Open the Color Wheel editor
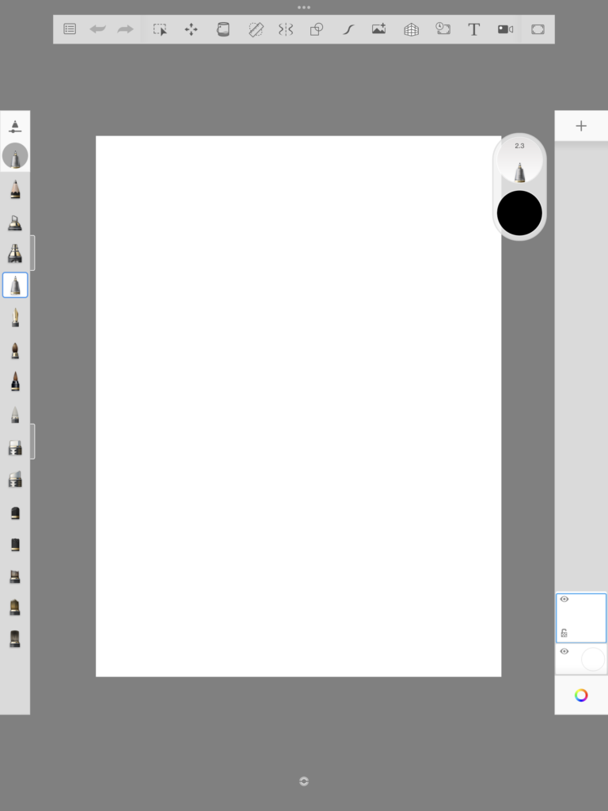Image resolution: width=608 pixels, height=811 pixels. tap(581, 695)
